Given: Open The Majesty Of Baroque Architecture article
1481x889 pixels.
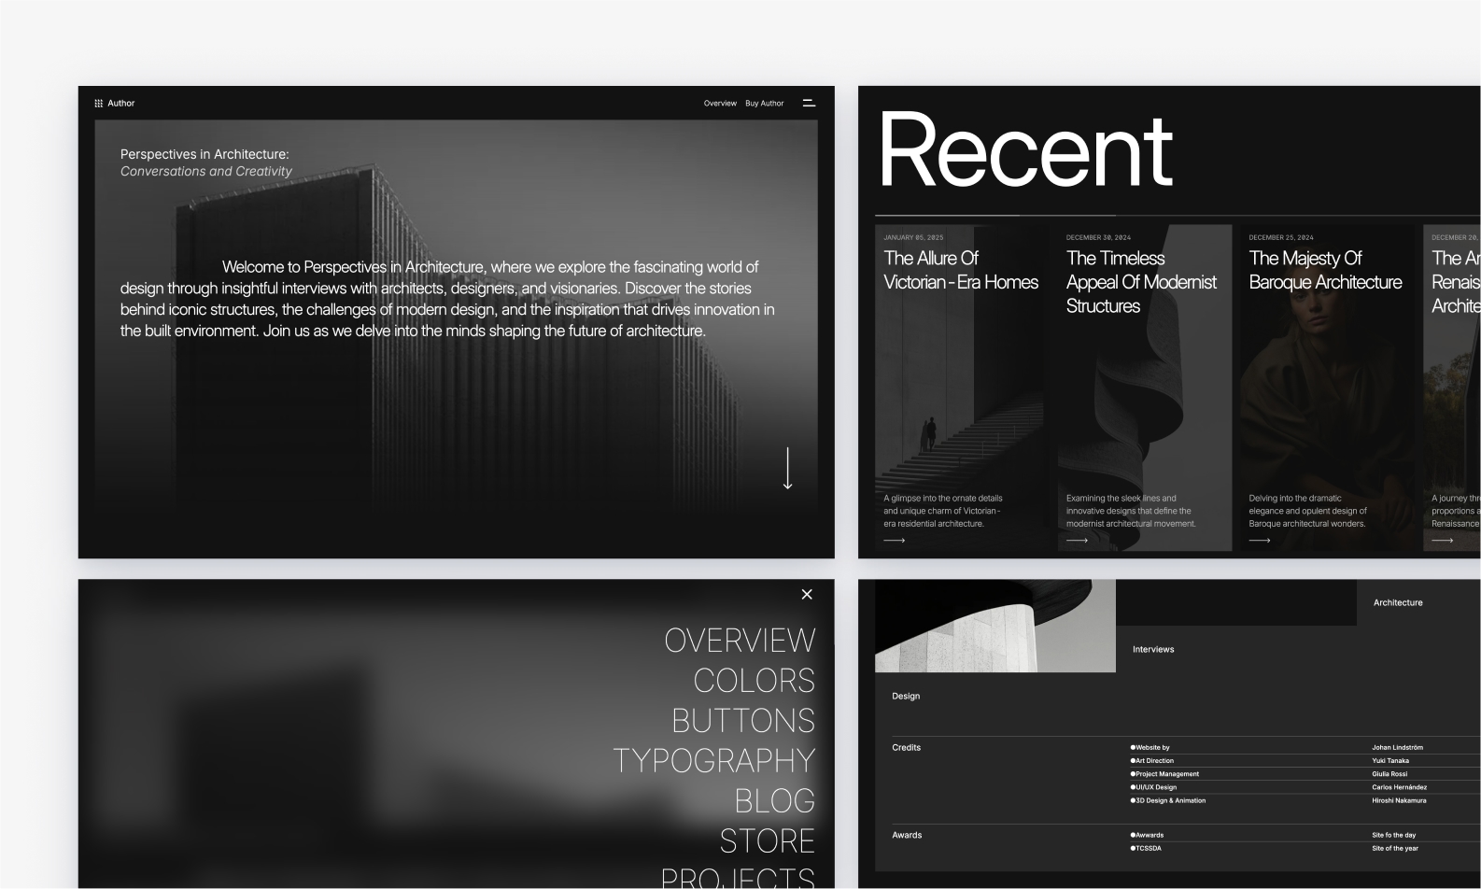Looking at the screenshot, I should pos(1325,270).
